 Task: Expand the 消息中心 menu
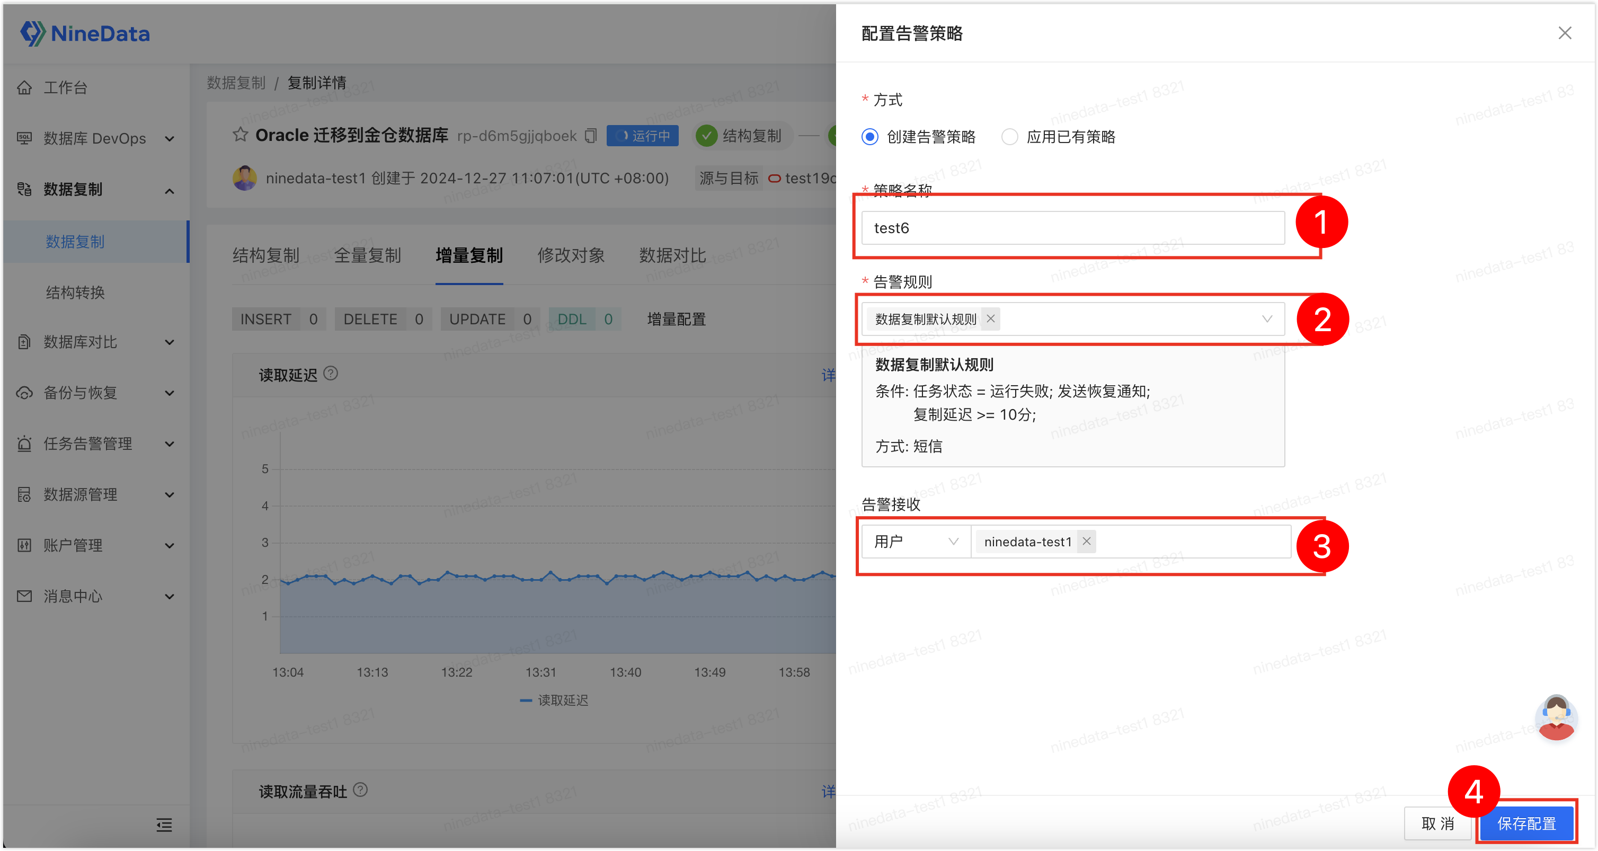pos(170,597)
